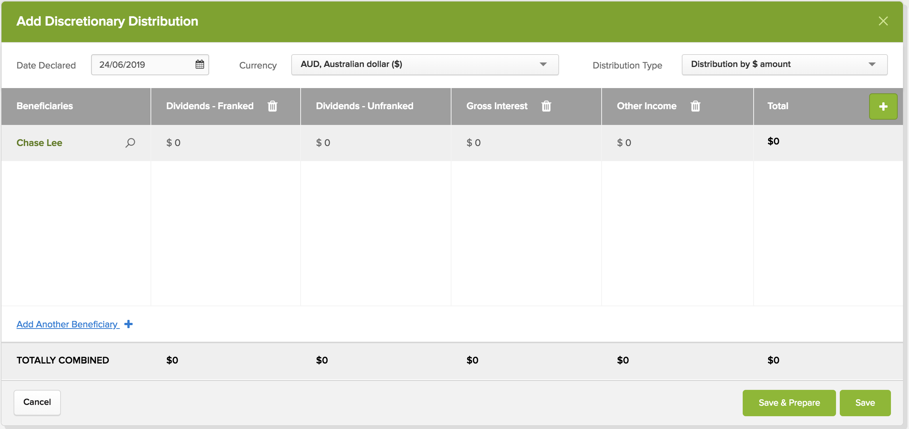Click the blue plus beside Add Another Beneficiary
This screenshot has height=429, width=909.
point(129,324)
